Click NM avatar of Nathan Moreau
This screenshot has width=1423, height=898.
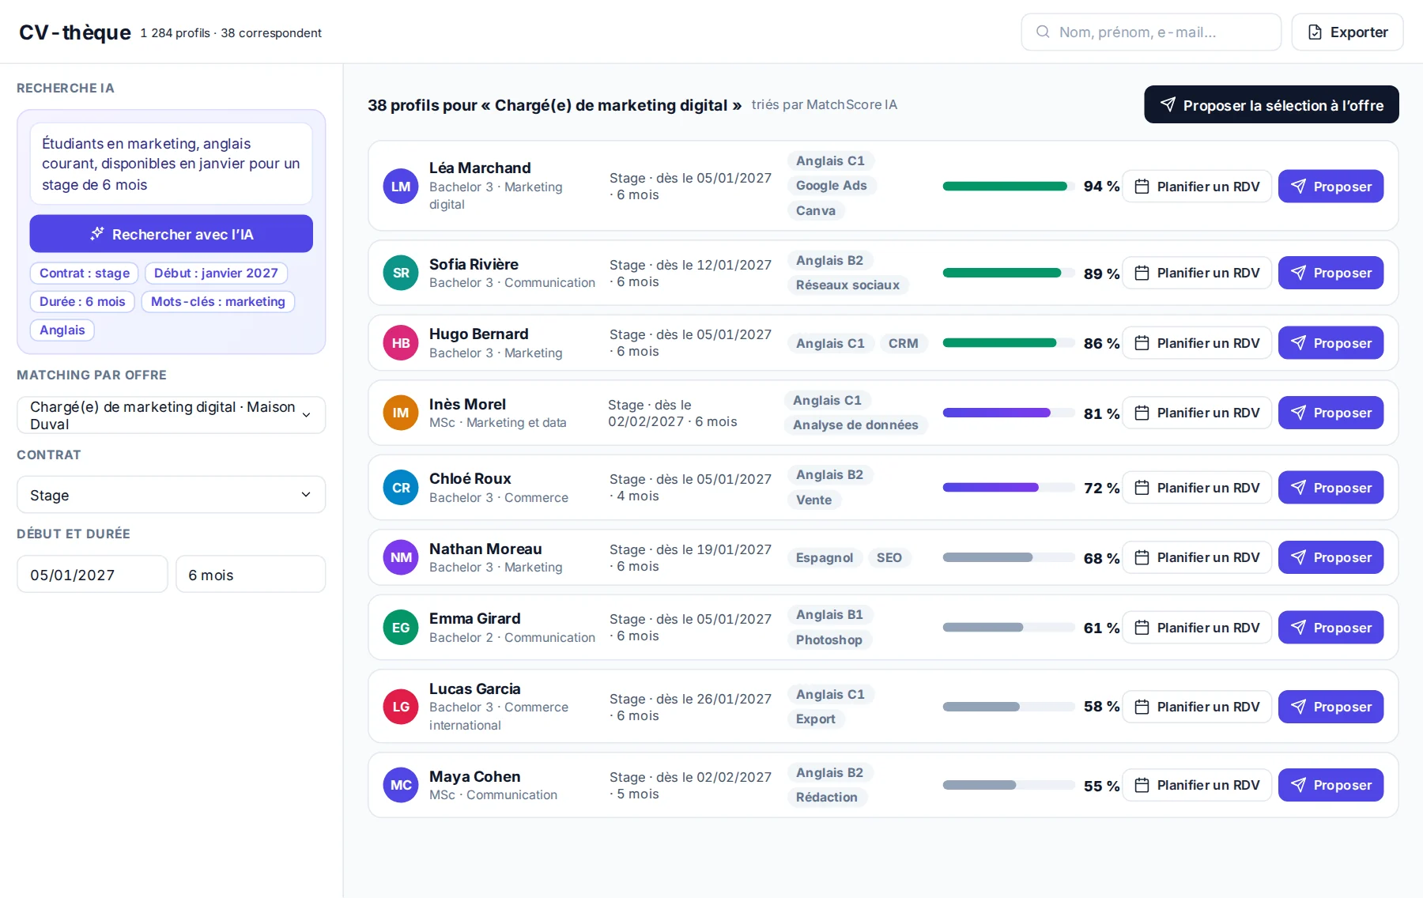click(401, 557)
